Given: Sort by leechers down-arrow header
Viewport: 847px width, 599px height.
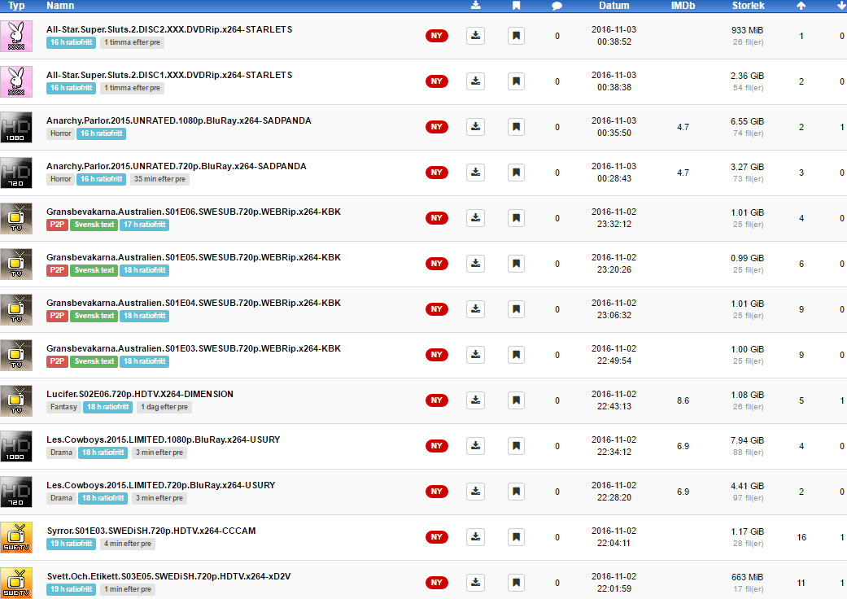Looking at the screenshot, I should 841,6.
